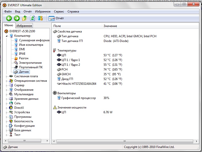Click the База данных icon
The width and height of the screenshot is (202, 152).
pyautogui.click(x=11, y=130)
